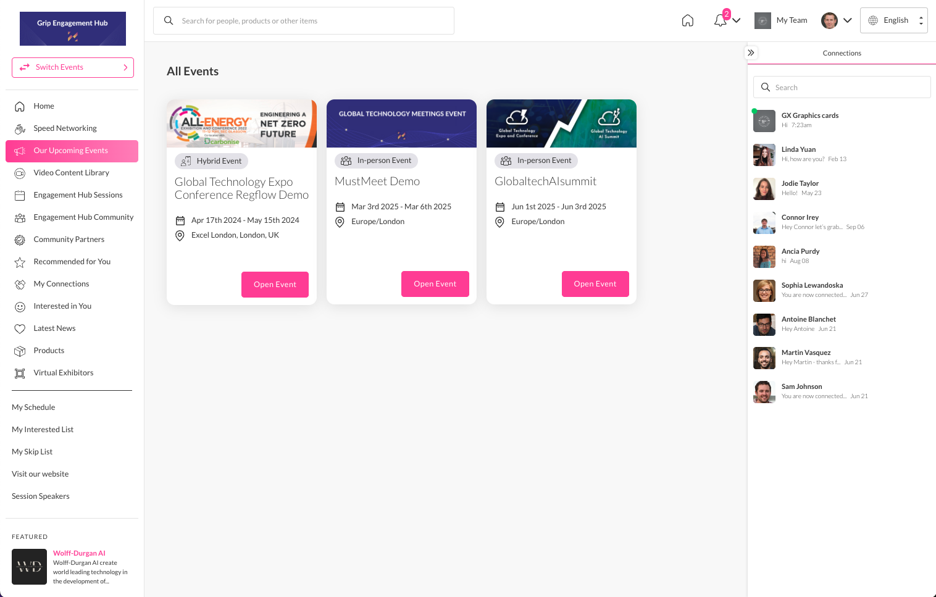Click the Home icon in the top bar

[x=688, y=20]
